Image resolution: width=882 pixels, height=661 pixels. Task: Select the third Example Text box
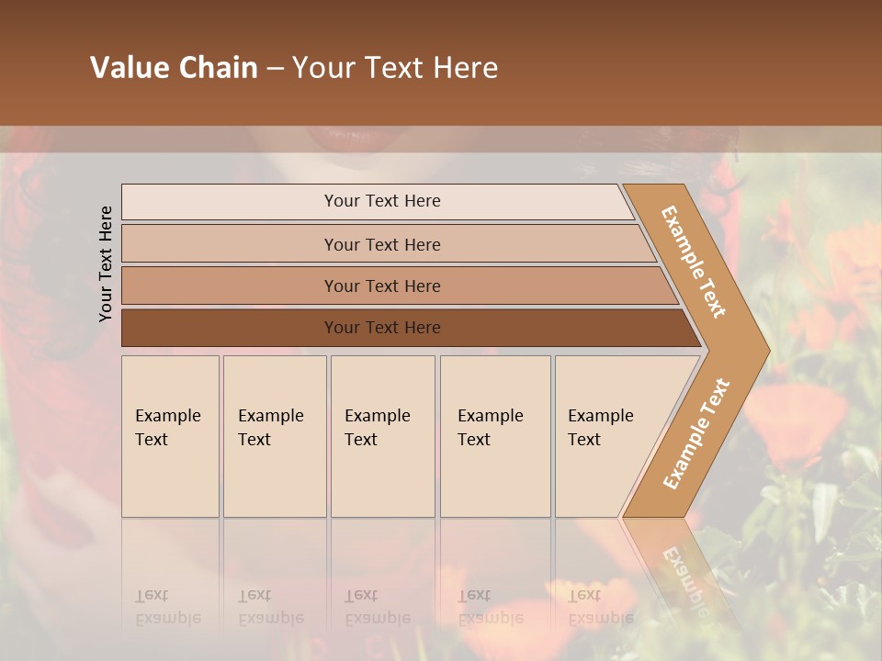(382, 436)
